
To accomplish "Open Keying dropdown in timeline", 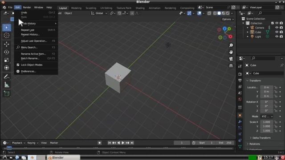I will pyautogui.click(x=33, y=143).
